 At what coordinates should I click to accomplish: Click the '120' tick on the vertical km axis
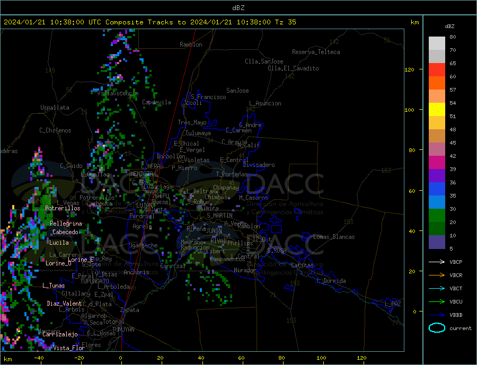410,69
